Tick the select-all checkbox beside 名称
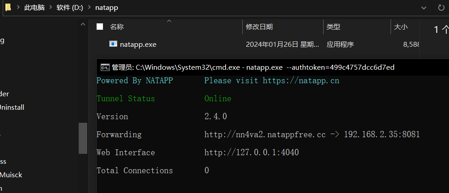This screenshot has height=193, width=449. [100, 27]
